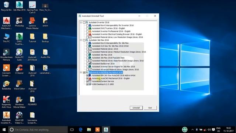Show hidden system tray icons
The height and width of the screenshot is (133, 236).
tap(192, 130)
